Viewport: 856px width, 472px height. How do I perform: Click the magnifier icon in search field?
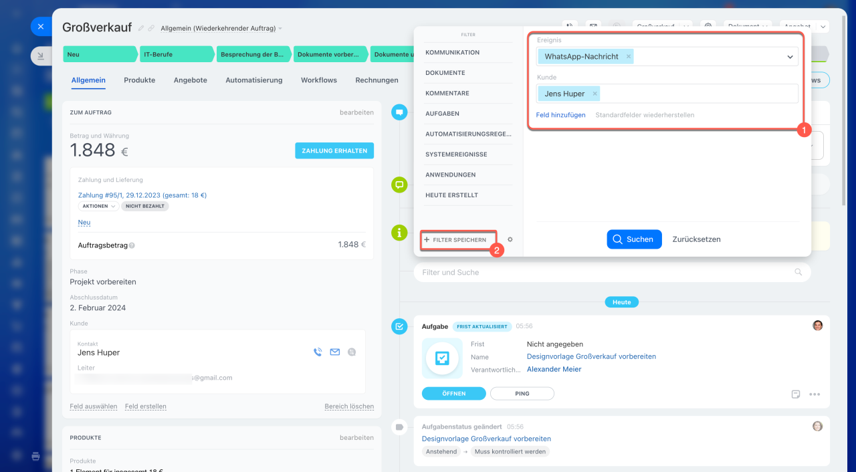pos(797,272)
